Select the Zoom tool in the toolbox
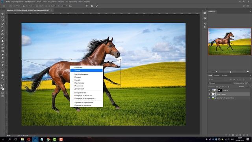 [2, 78]
